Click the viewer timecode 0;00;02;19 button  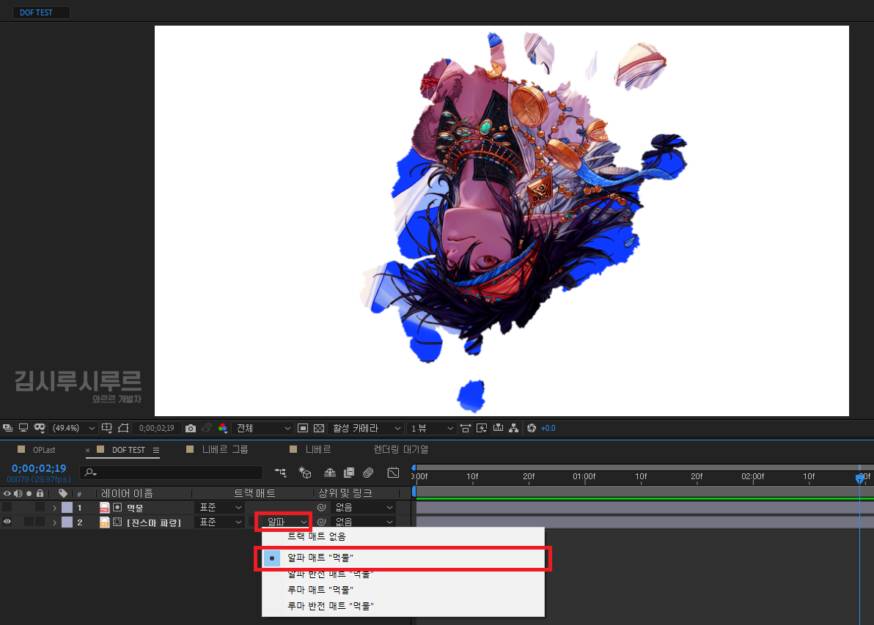click(x=157, y=428)
